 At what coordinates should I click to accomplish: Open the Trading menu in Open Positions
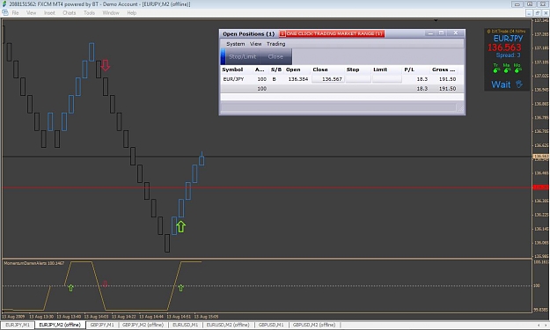pos(275,44)
